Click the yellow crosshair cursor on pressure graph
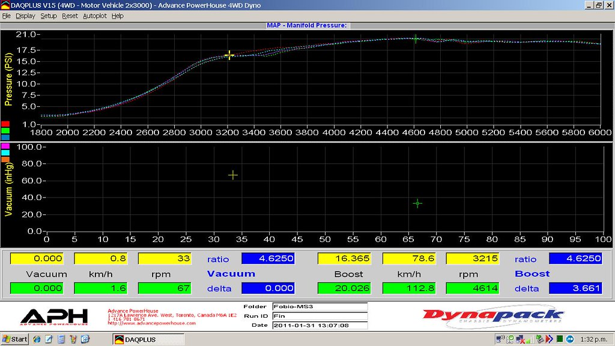Viewport: 615px width, 346px height. (229, 55)
